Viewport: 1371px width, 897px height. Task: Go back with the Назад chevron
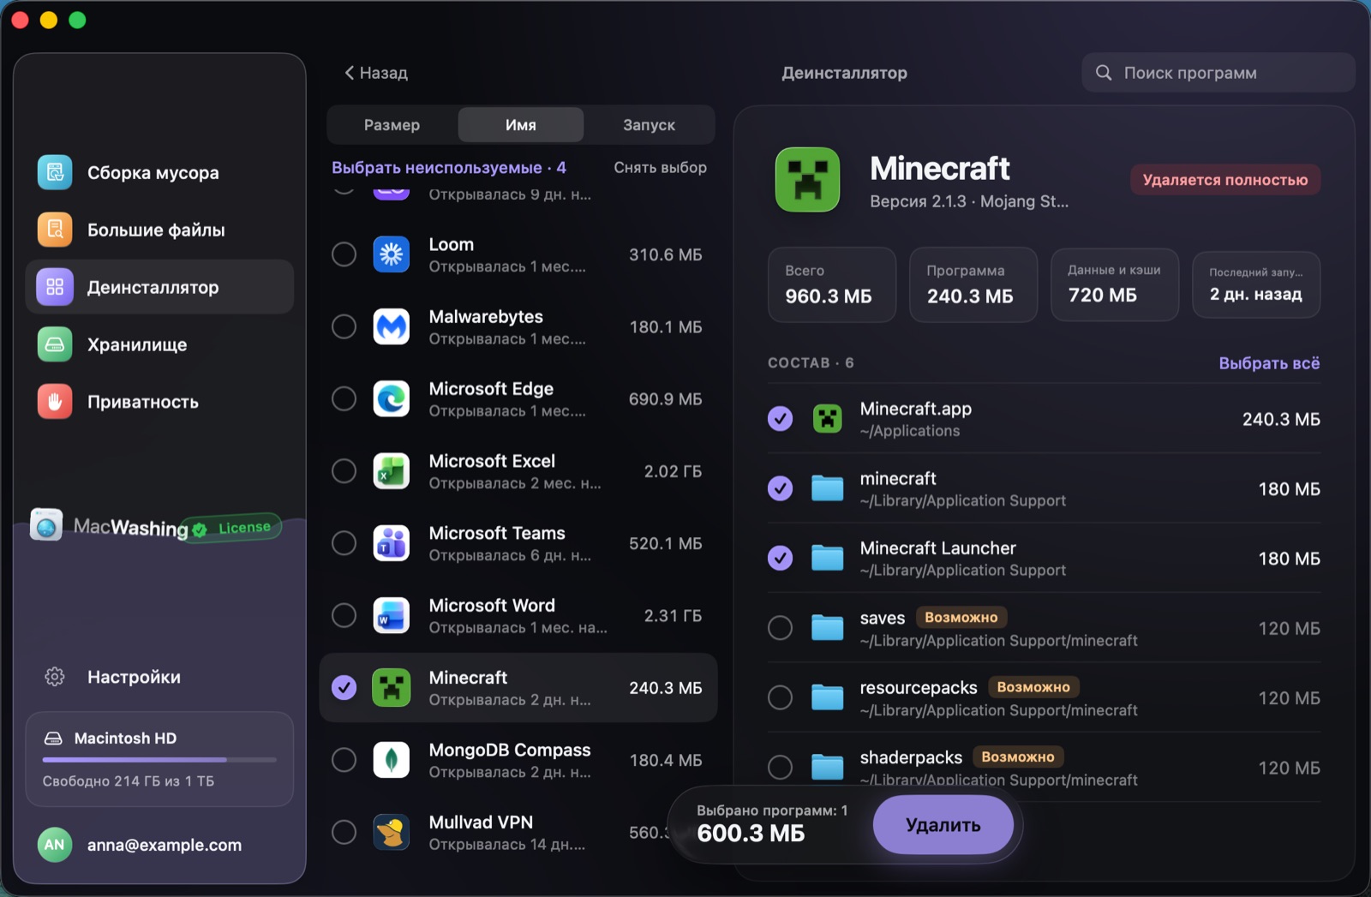pos(375,73)
